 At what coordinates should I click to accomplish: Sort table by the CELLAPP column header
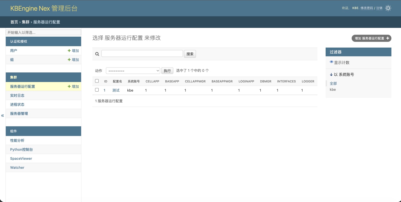(x=152, y=81)
